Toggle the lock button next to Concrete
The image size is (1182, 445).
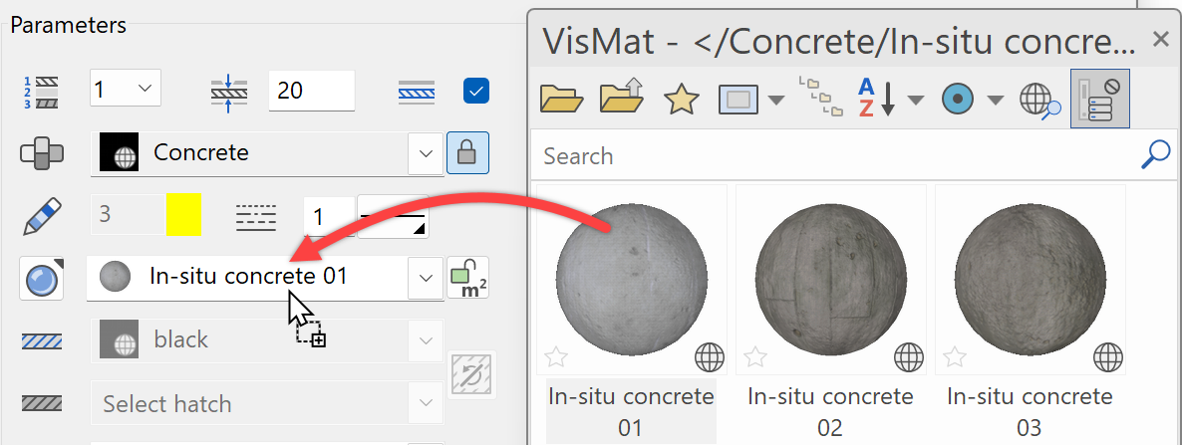click(x=465, y=153)
